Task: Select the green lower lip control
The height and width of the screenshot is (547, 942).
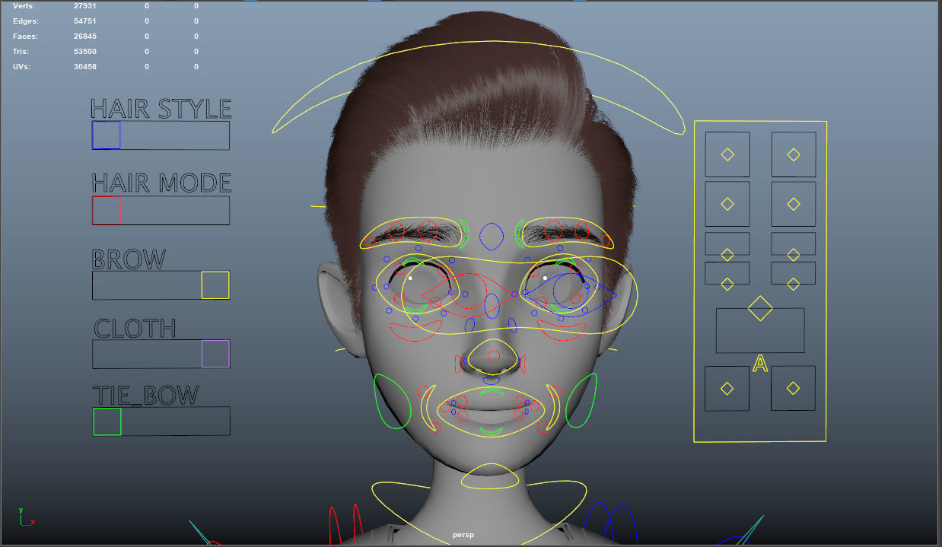Action: coord(492,431)
